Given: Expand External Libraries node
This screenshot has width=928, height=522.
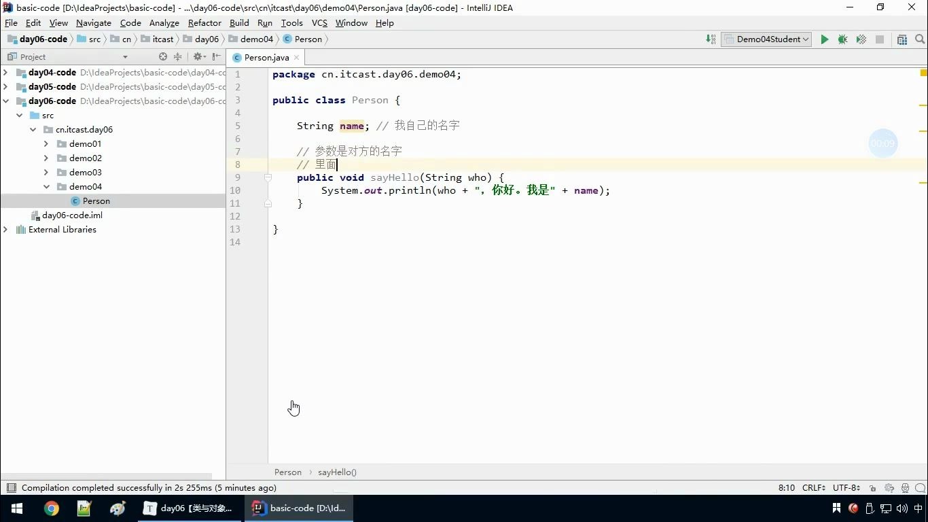Looking at the screenshot, I should (5, 230).
